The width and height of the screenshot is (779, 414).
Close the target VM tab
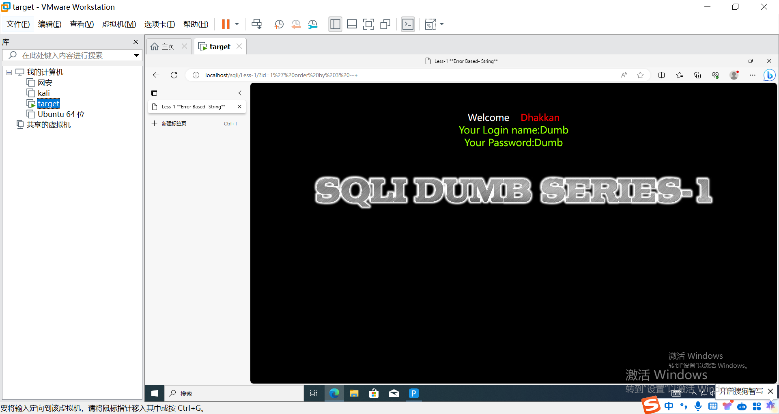pyautogui.click(x=239, y=46)
